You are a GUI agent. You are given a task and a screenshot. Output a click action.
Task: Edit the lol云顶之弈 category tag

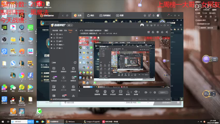[89, 33]
